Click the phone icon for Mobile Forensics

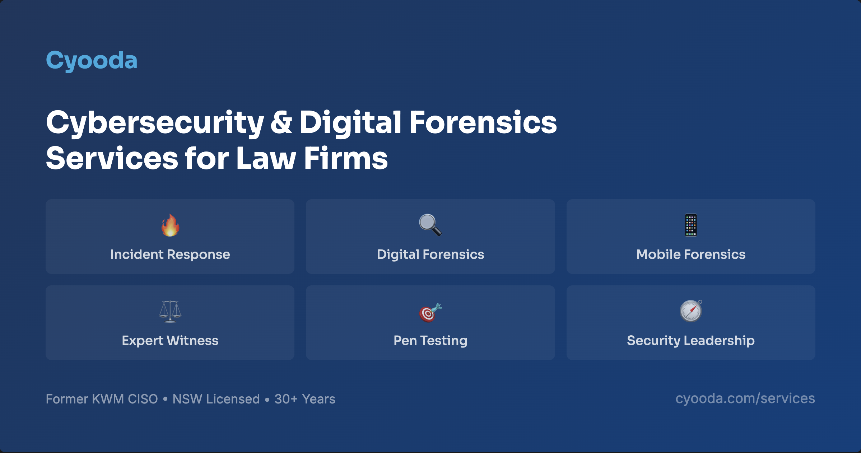coord(691,225)
